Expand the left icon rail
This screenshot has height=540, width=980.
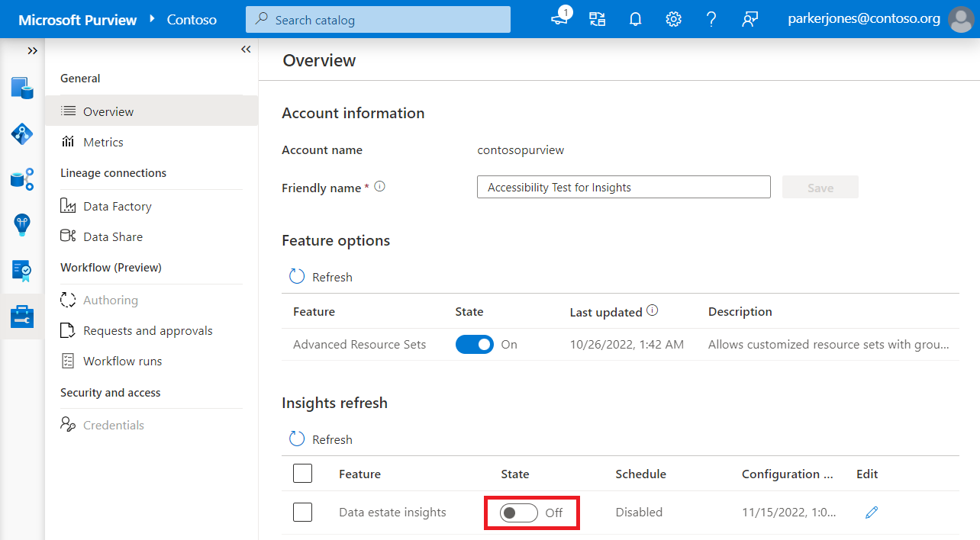coord(32,50)
